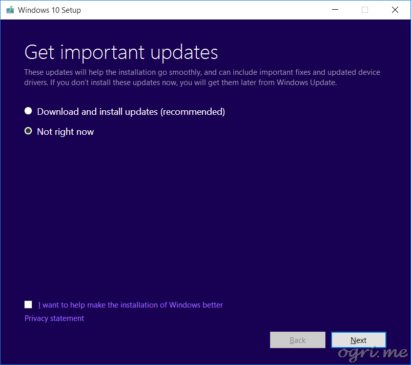Click the 'I want to help make' link text
The width and height of the screenshot is (411, 365).
(131, 305)
